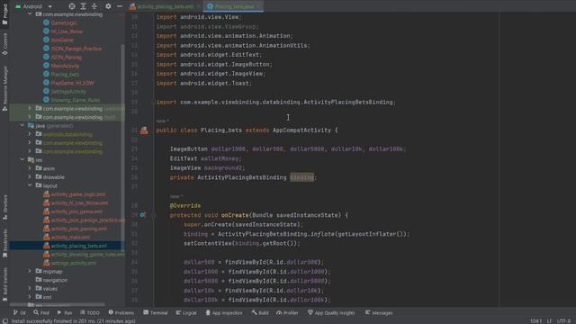
Task: Open App Quality Insights tool window
Action: tap(331, 312)
